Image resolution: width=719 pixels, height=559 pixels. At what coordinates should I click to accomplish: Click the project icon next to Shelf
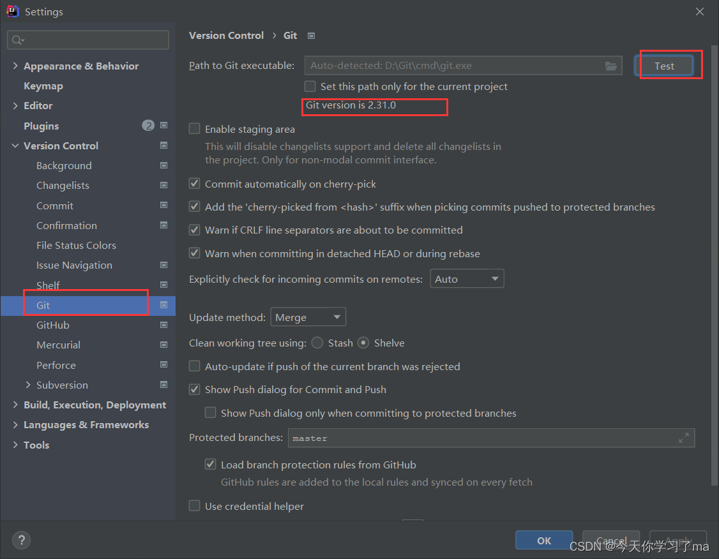[x=163, y=285]
